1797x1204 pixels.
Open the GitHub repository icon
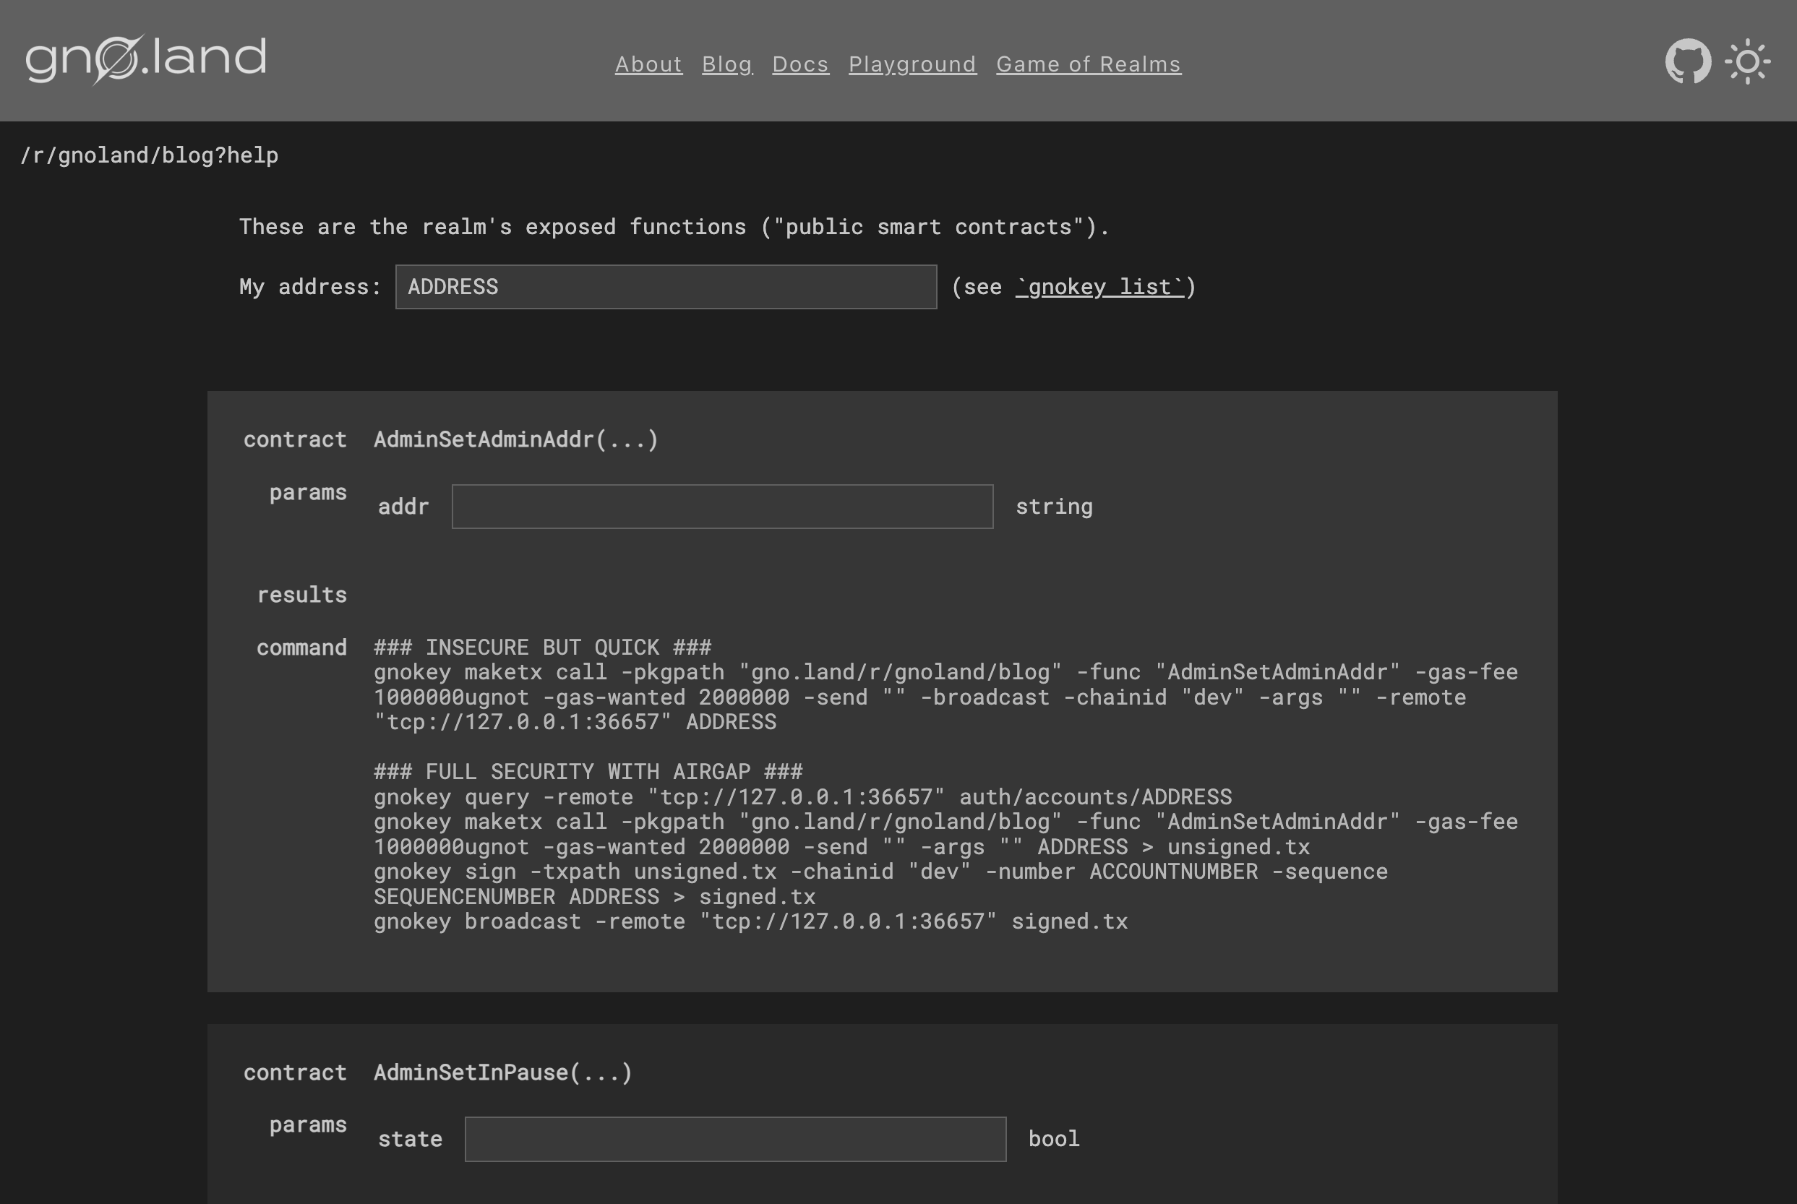coord(1687,61)
